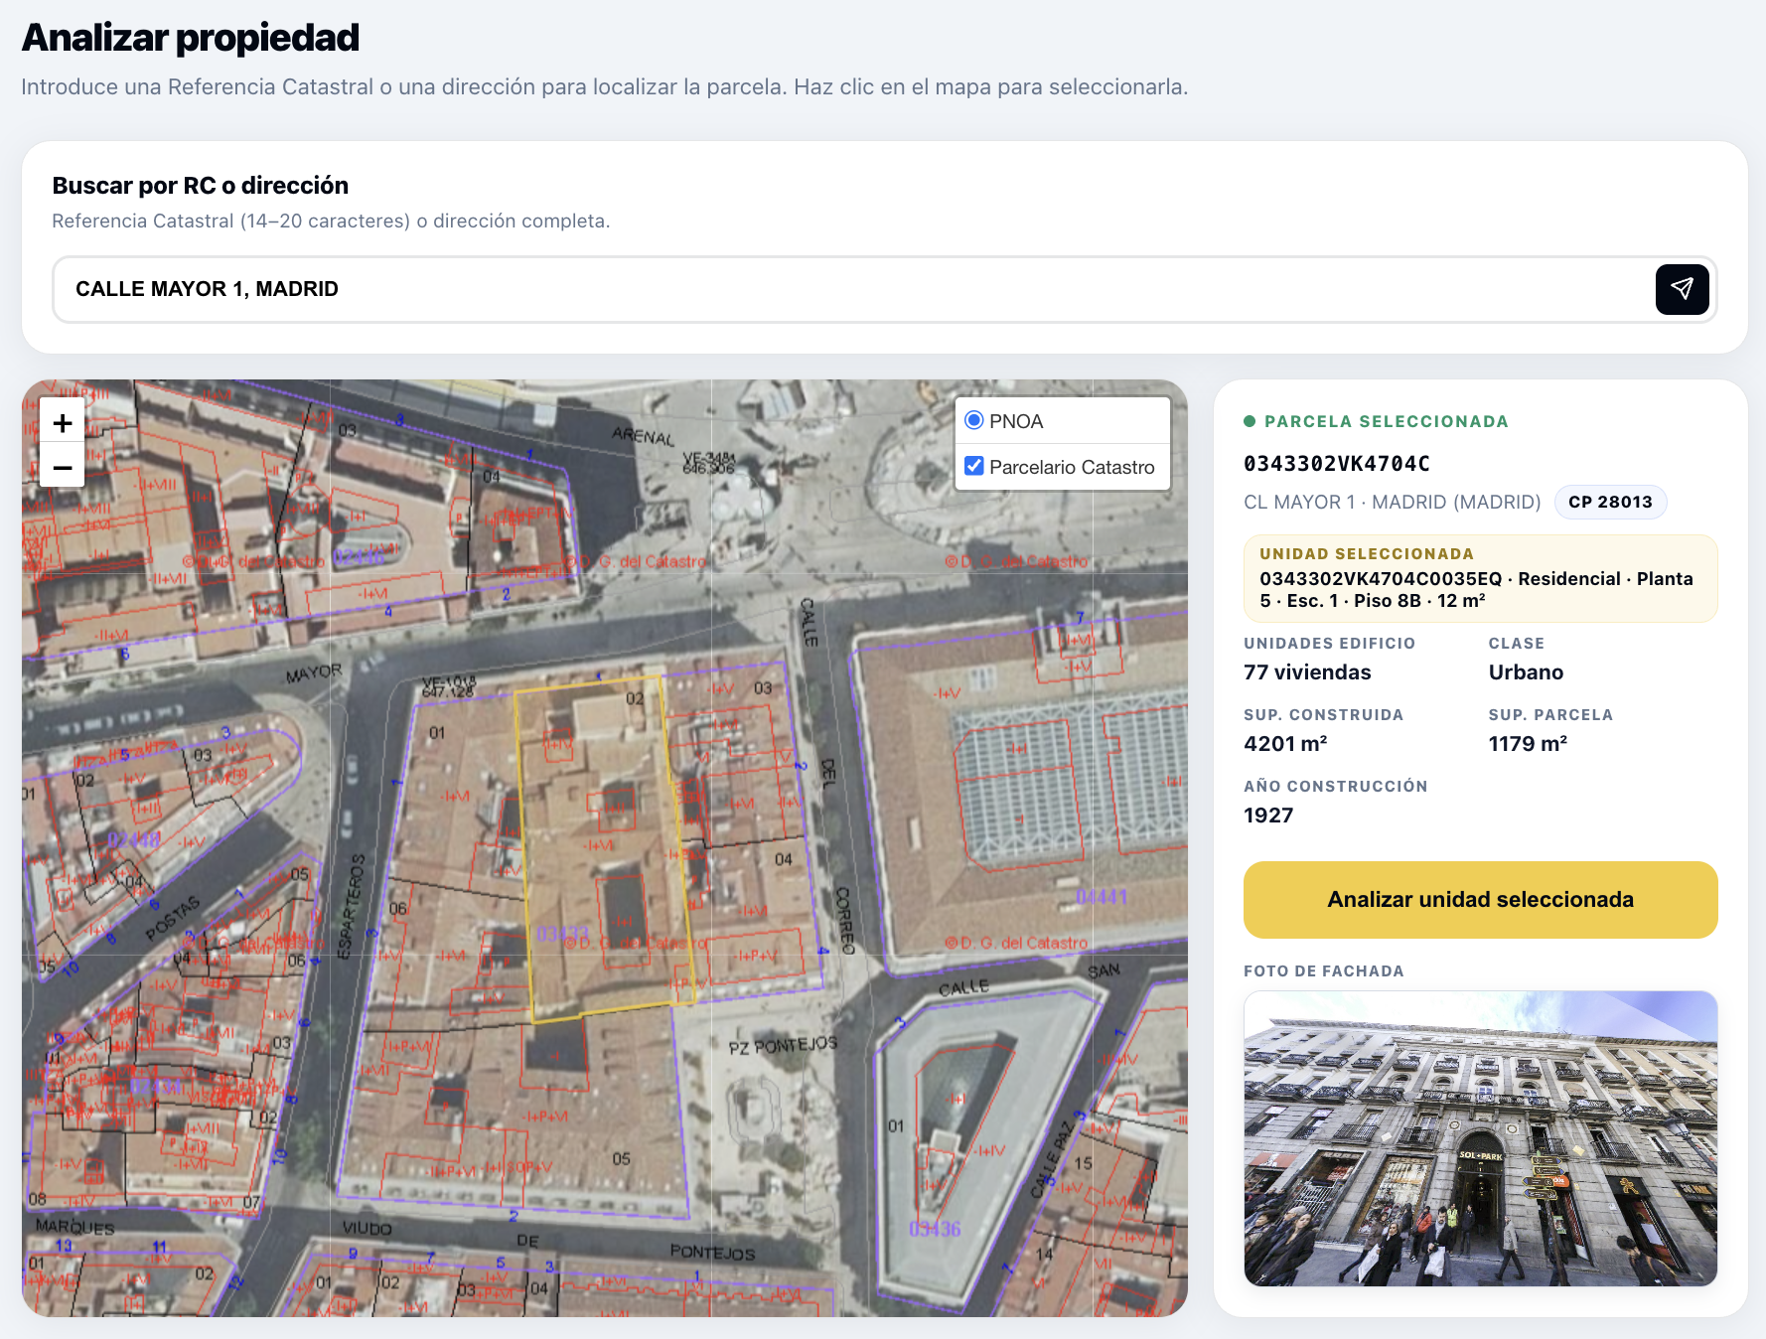Click the 4201 m² built surface value
1766x1339 pixels.
pyautogui.click(x=1285, y=744)
